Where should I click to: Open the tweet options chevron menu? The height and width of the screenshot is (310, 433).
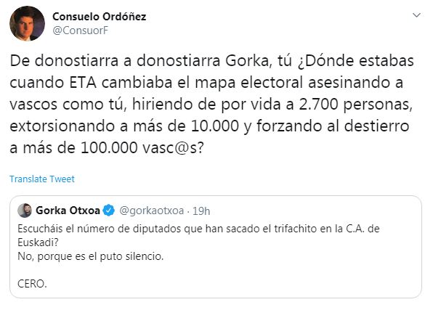pyautogui.click(x=416, y=15)
